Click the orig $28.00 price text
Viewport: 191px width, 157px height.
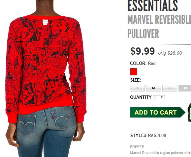[170, 53]
